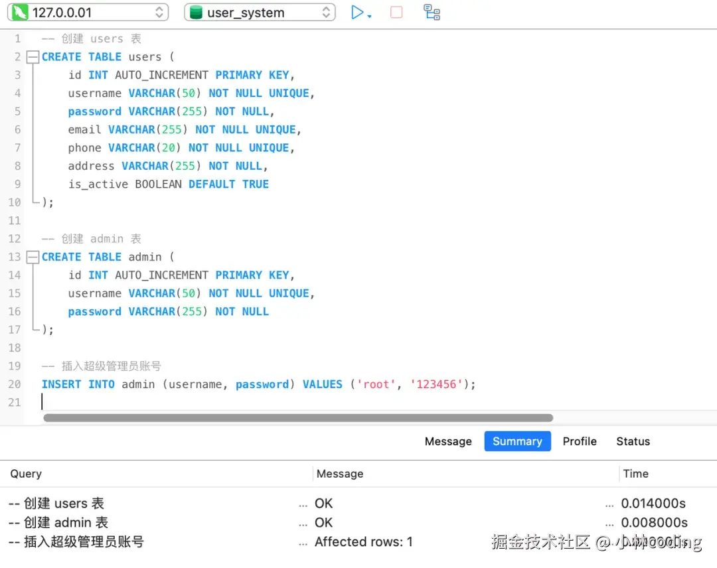Select the Summary tab
Image resolution: width=717 pixels, height=568 pixels.
tap(517, 441)
